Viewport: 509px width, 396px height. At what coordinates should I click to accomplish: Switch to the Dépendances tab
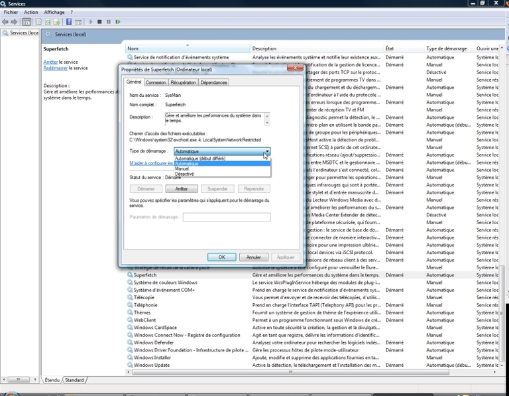(213, 82)
